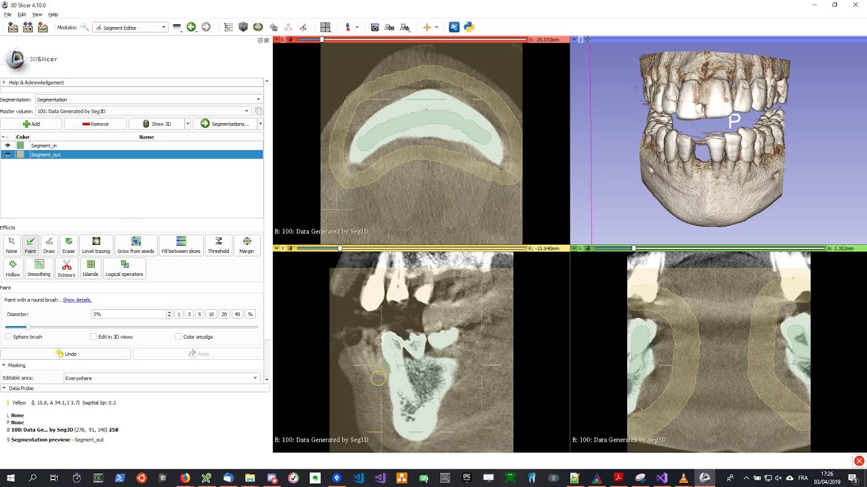This screenshot has width=867, height=487.
Task: Click the load DATA toolbar icon
Action: coord(13,27)
